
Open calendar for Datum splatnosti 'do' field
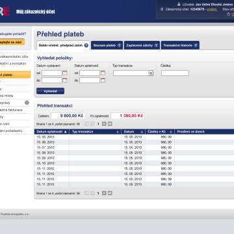coord(103,81)
